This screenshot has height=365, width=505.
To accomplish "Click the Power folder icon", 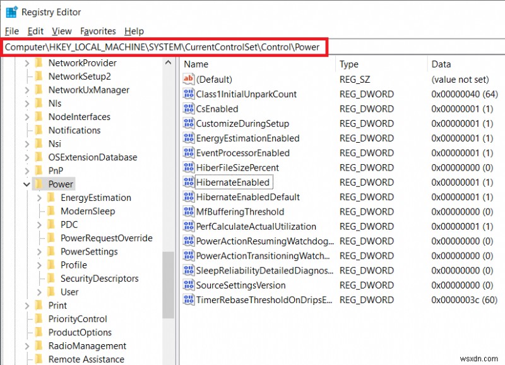I will [39, 184].
